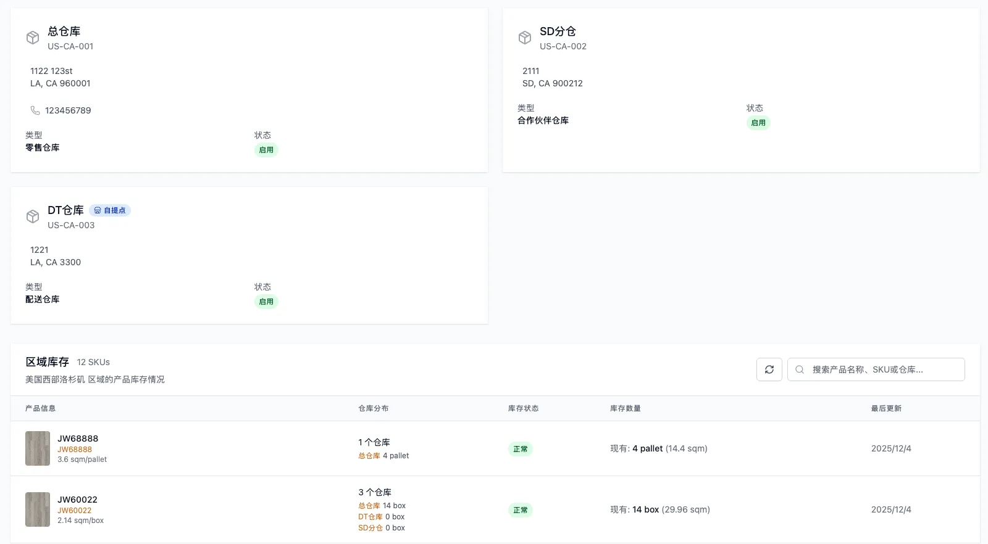This screenshot has height=544, width=988.
Task: Click the 3.6 sqm/pallet spec text
Action: click(x=82, y=460)
